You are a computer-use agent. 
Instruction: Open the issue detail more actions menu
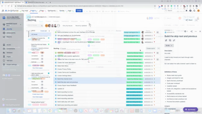pyautogui.click(x=196, y=31)
